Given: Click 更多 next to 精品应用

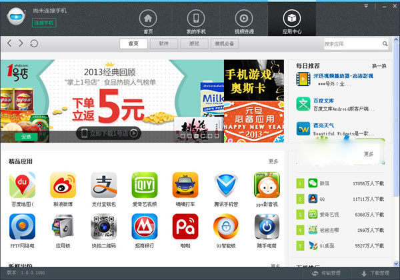Looking at the screenshot, I should tap(273, 161).
